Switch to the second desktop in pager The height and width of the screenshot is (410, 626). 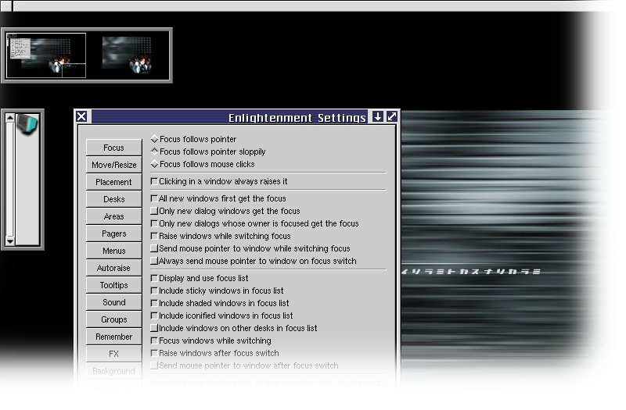(127, 55)
